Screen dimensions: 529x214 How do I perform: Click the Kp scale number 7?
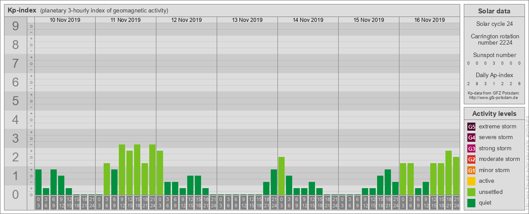point(16,64)
